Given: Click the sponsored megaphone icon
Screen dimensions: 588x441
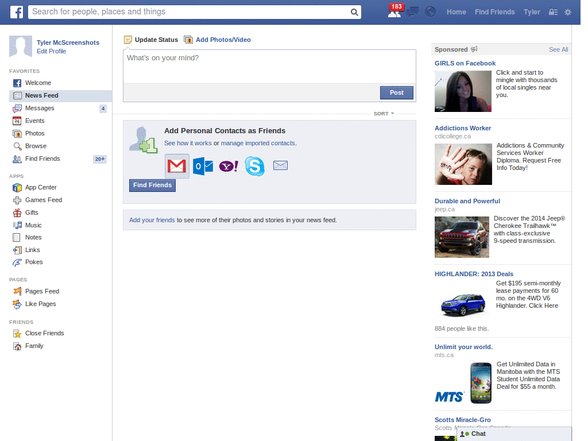Looking at the screenshot, I should (474, 49).
